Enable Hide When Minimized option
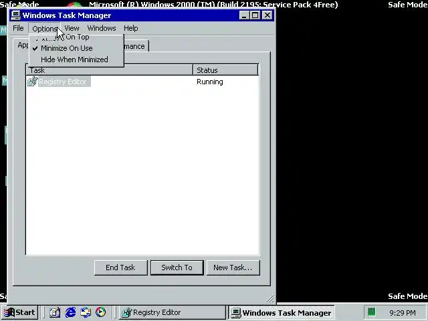Screen dimensions: 428x321 (76, 60)
